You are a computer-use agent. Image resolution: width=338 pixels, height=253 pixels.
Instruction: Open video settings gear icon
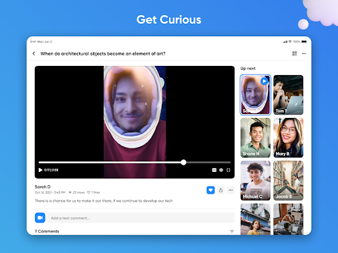coord(221,170)
